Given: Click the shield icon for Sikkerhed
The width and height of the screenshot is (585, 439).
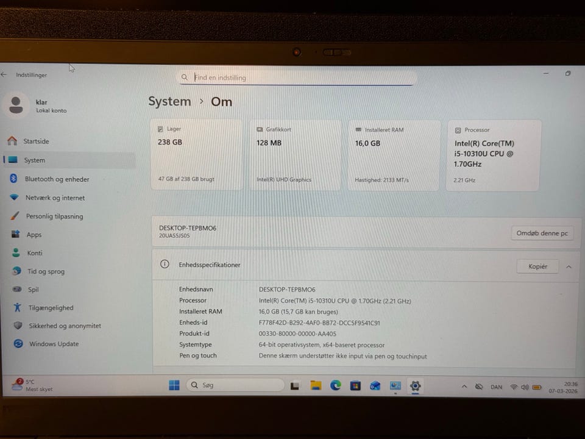Looking at the screenshot, I should [x=18, y=325].
